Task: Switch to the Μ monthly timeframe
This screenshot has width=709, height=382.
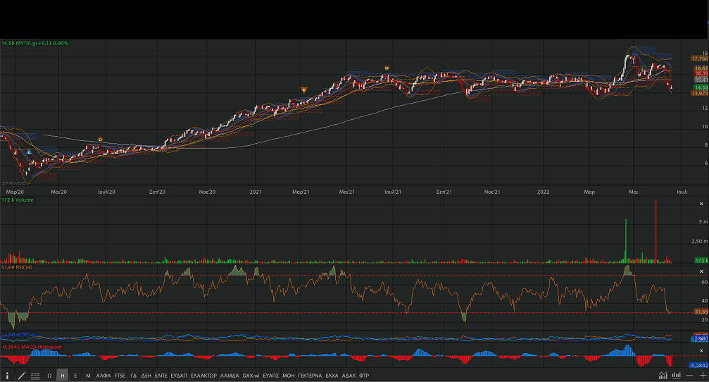Action: 88,376
